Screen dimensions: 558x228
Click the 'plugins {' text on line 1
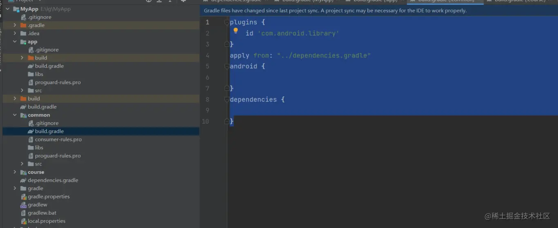click(x=248, y=22)
